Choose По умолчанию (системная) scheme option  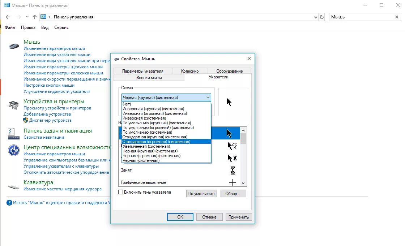(x=166, y=132)
